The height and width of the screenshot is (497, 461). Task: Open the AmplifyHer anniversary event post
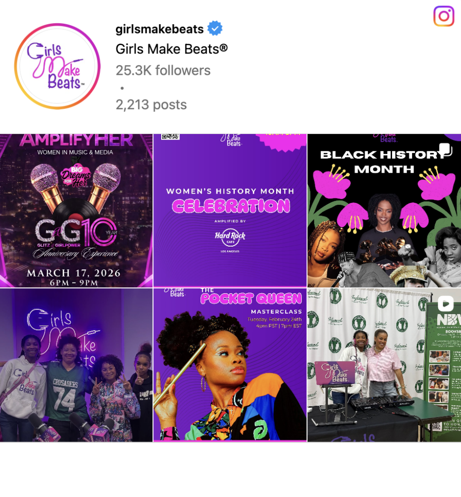pyautogui.click(x=76, y=211)
